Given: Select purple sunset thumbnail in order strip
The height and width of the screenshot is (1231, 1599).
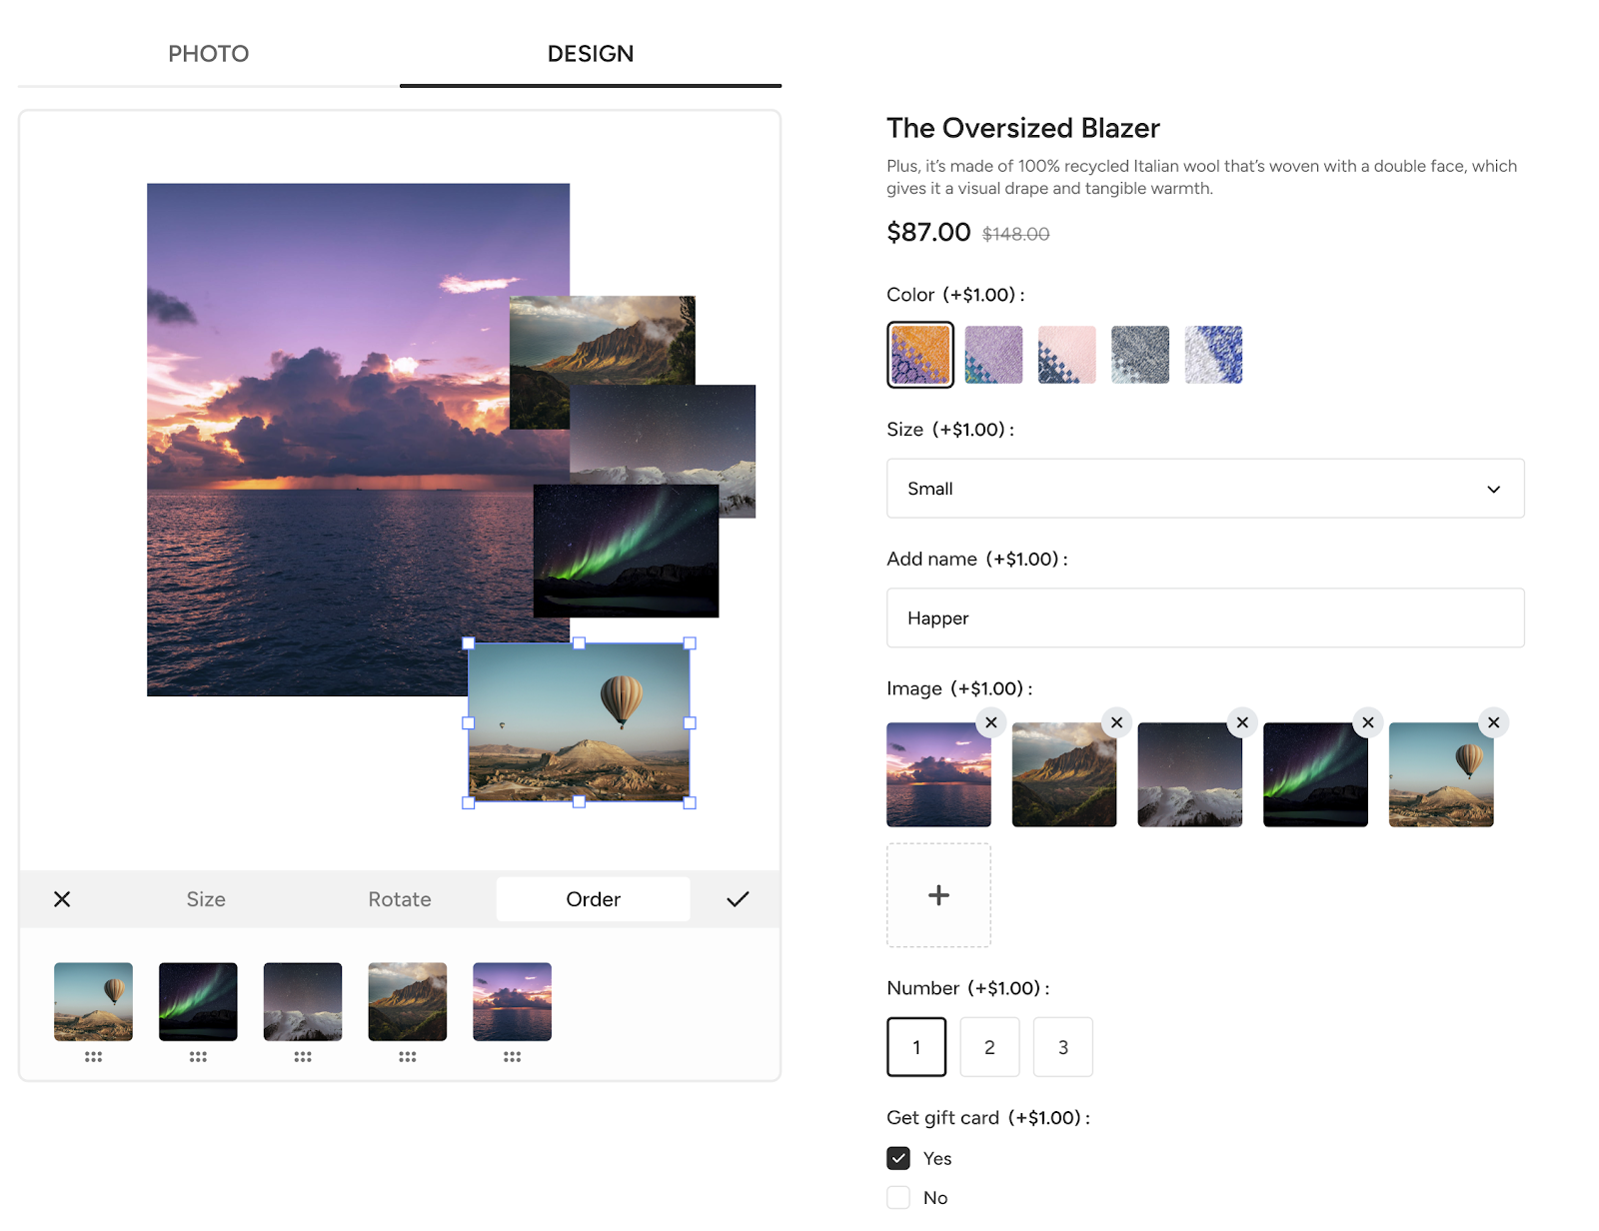Looking at the screenshot, I should coord(512,1001).
